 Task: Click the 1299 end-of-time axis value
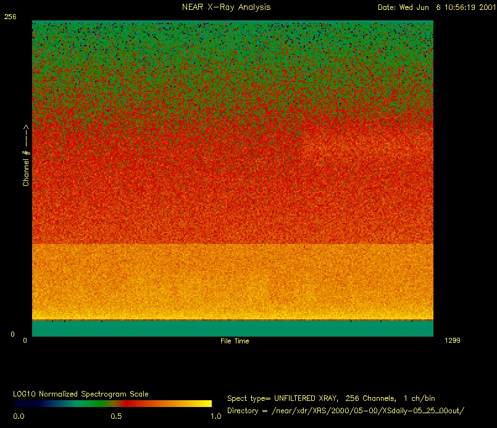(x=451, y=340)
